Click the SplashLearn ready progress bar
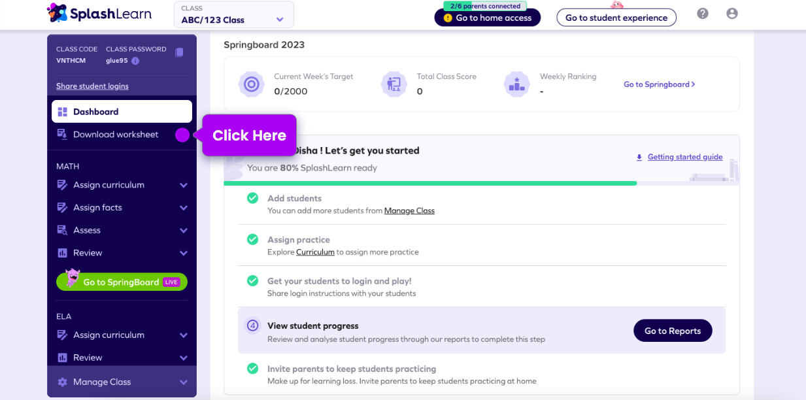 430,184
